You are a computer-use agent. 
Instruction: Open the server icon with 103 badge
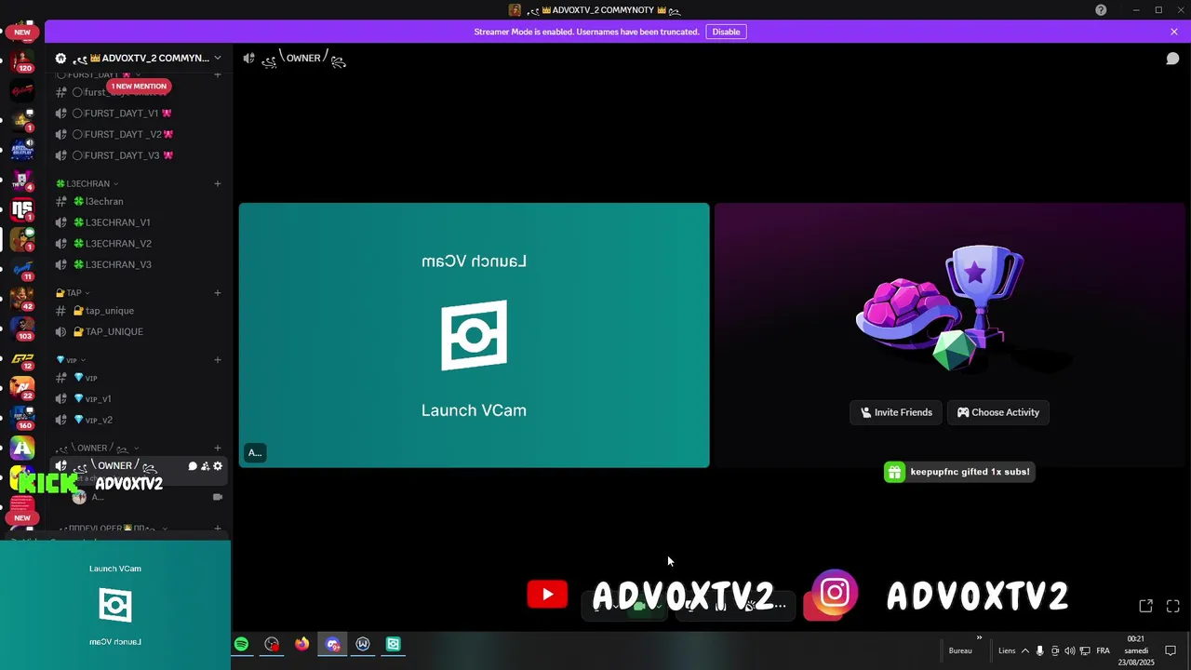(x=22, y=328)
